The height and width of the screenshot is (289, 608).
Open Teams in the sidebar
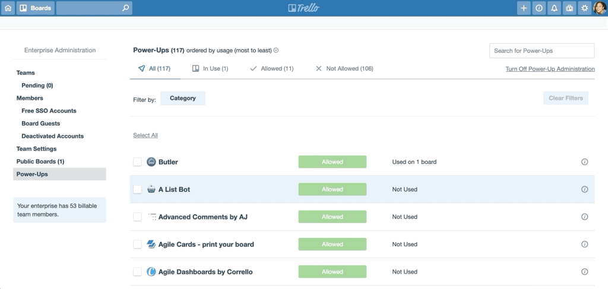pos(26,73)
